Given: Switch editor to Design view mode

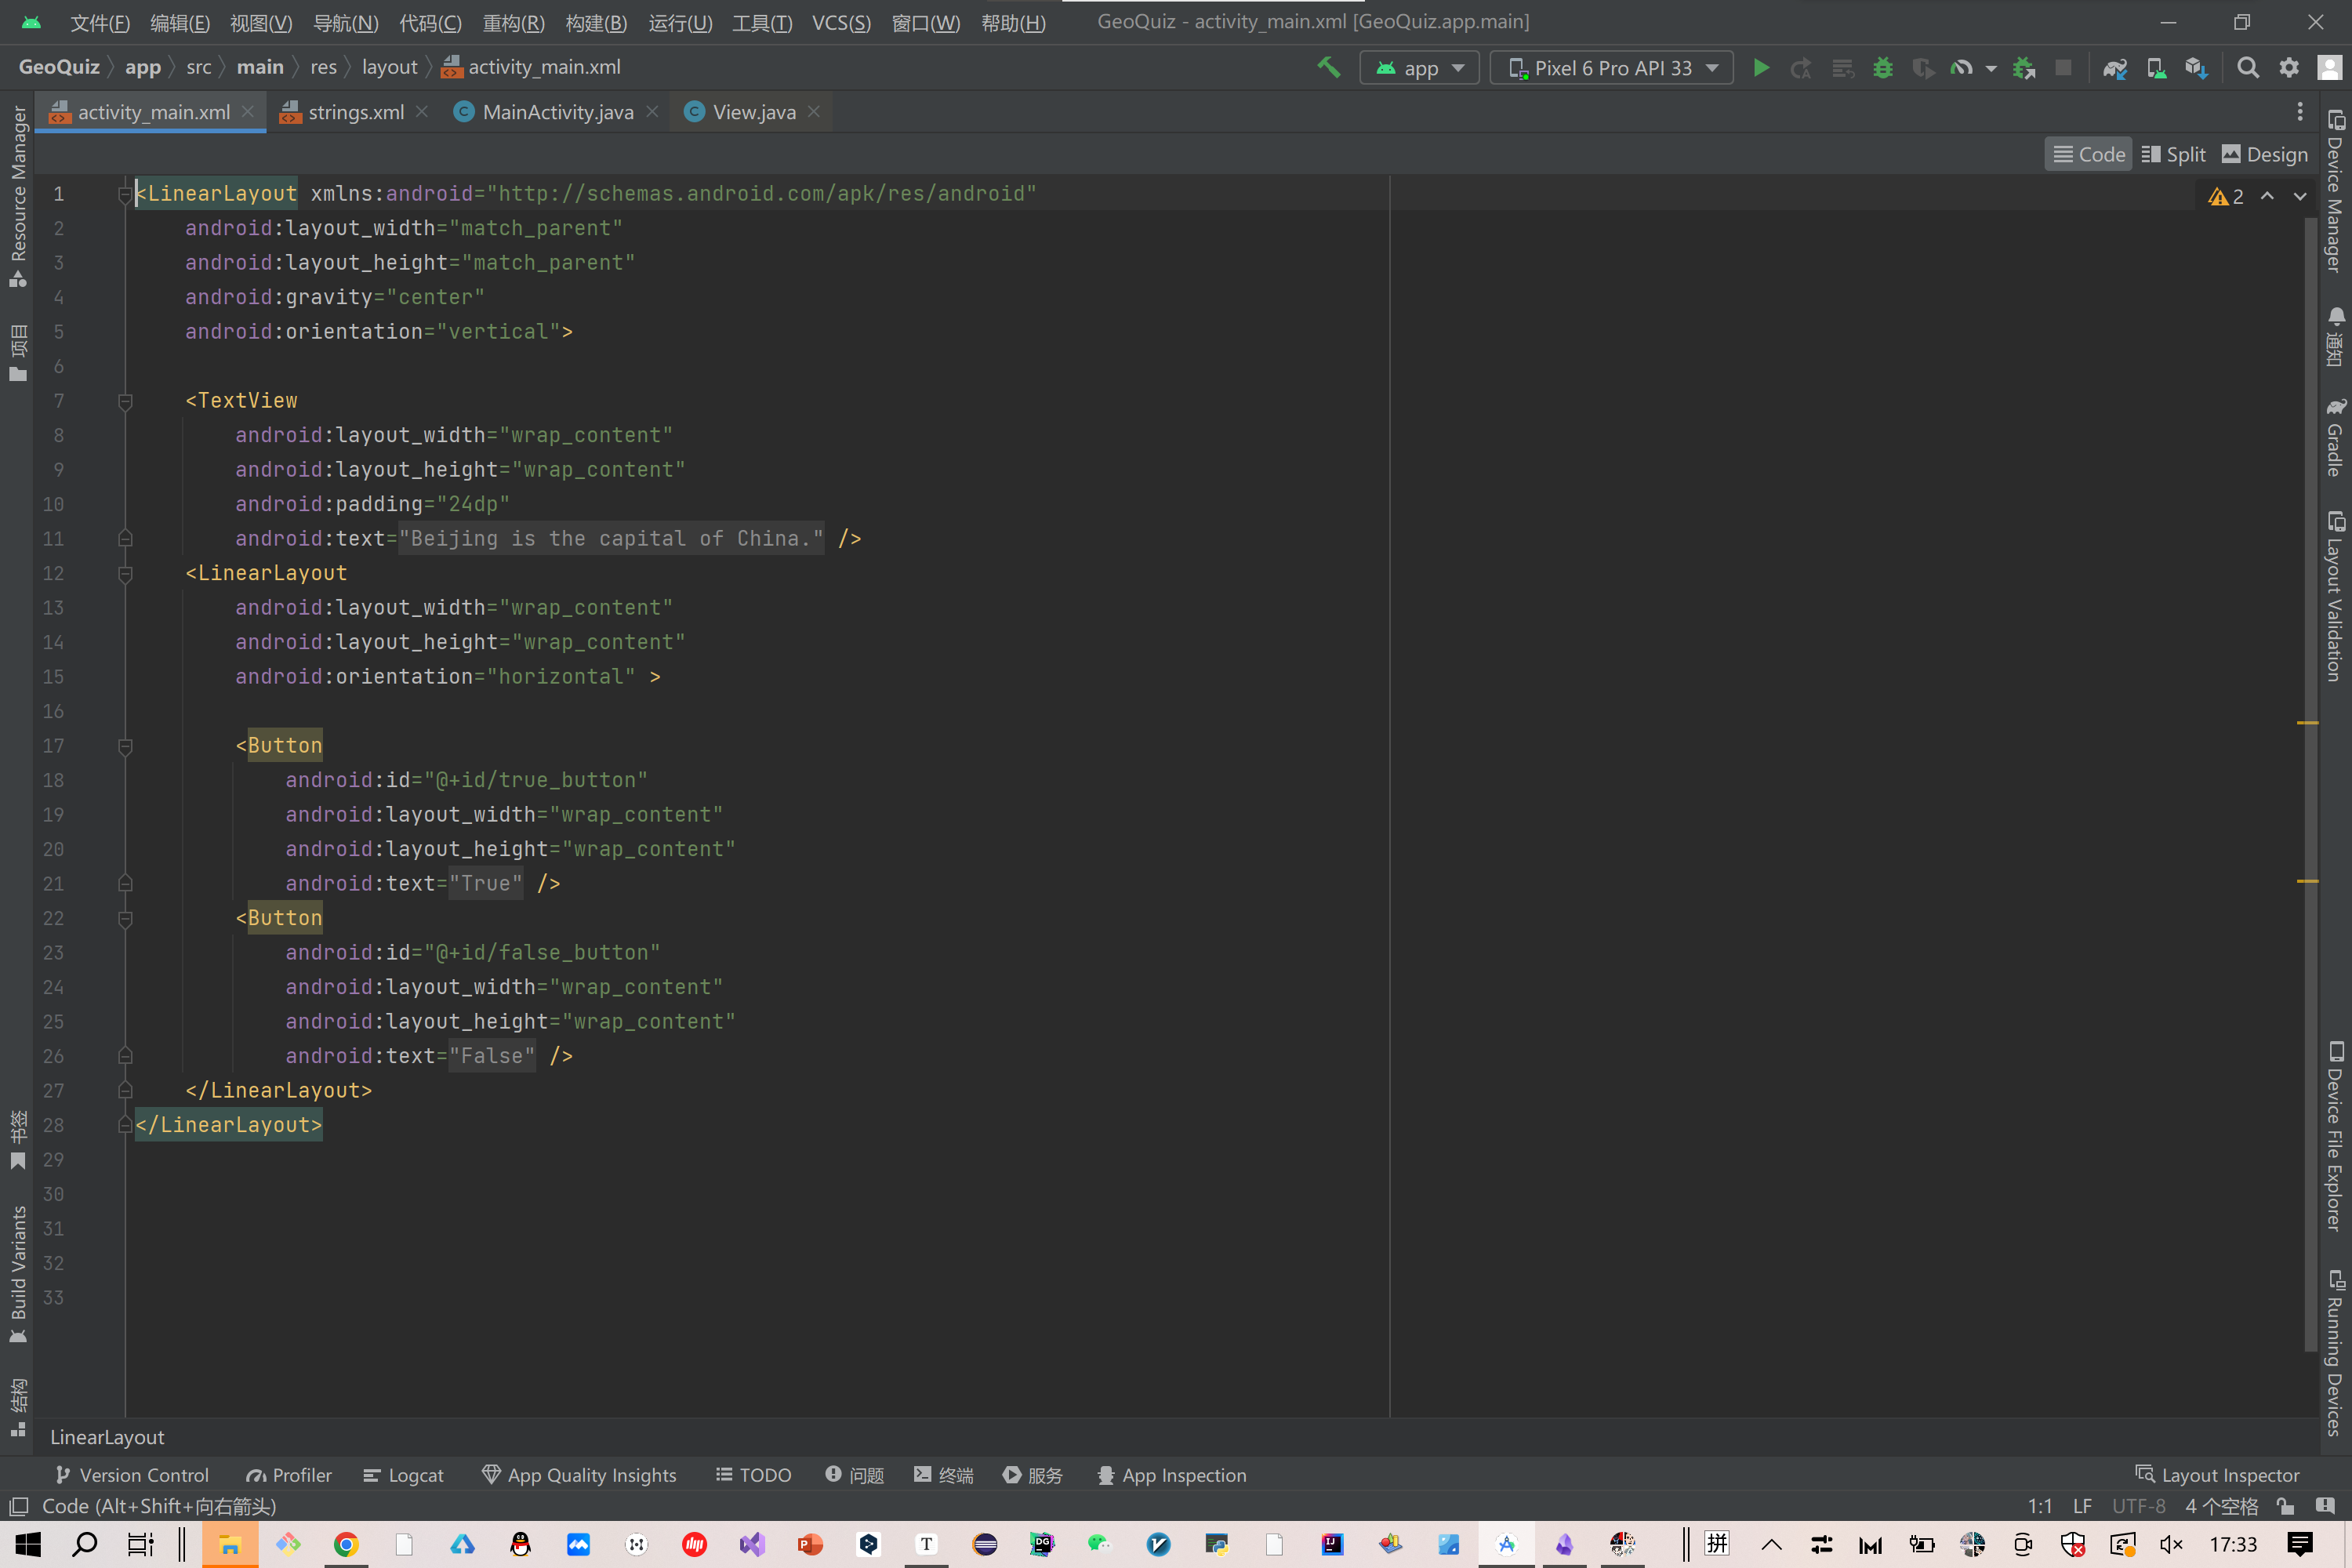Looking at the screenshot, I should pos(2264,154).
